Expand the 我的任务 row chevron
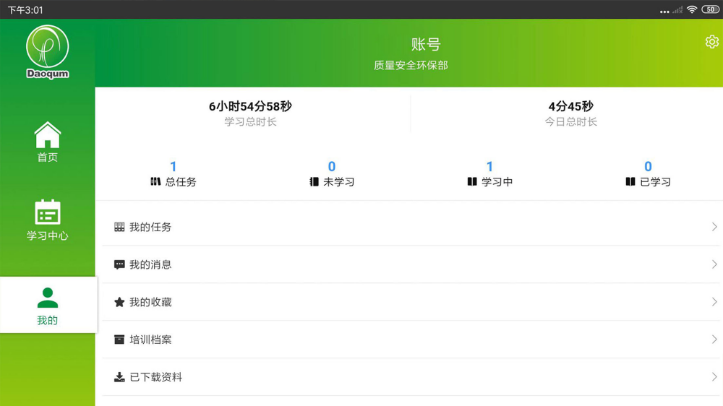This screenshot has height=406, width=723. [x=714, y=227]
